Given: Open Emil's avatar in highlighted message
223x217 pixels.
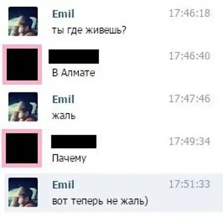Looking at the screenshot, I should point(23,192).
